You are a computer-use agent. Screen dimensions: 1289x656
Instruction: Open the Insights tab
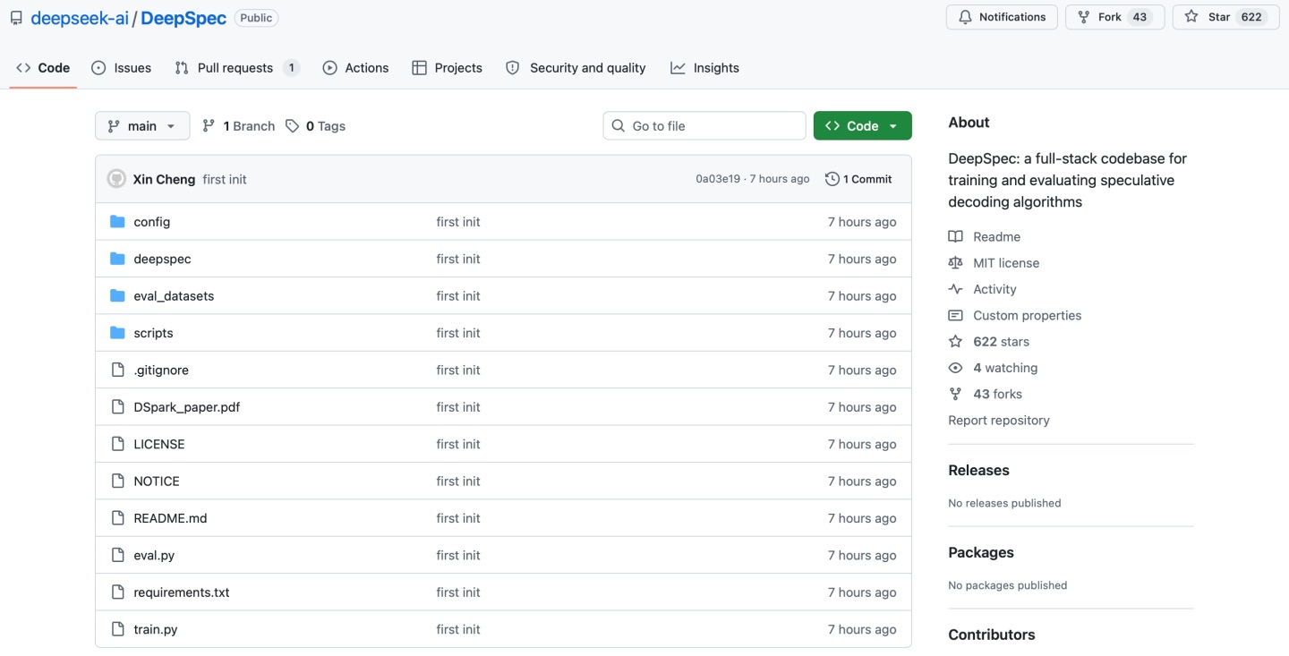coord(704,68)
